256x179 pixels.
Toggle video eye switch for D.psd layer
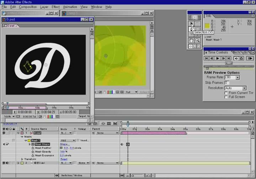pos(4,133)
